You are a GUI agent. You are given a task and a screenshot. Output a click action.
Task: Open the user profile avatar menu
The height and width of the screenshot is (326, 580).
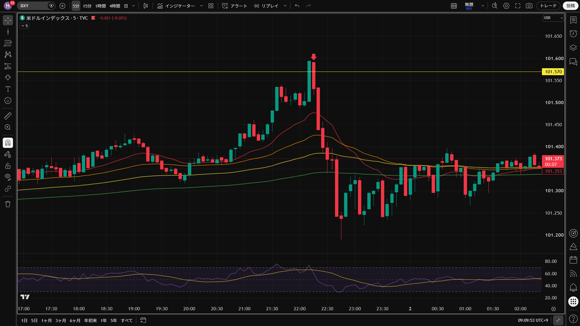[8, 6]
